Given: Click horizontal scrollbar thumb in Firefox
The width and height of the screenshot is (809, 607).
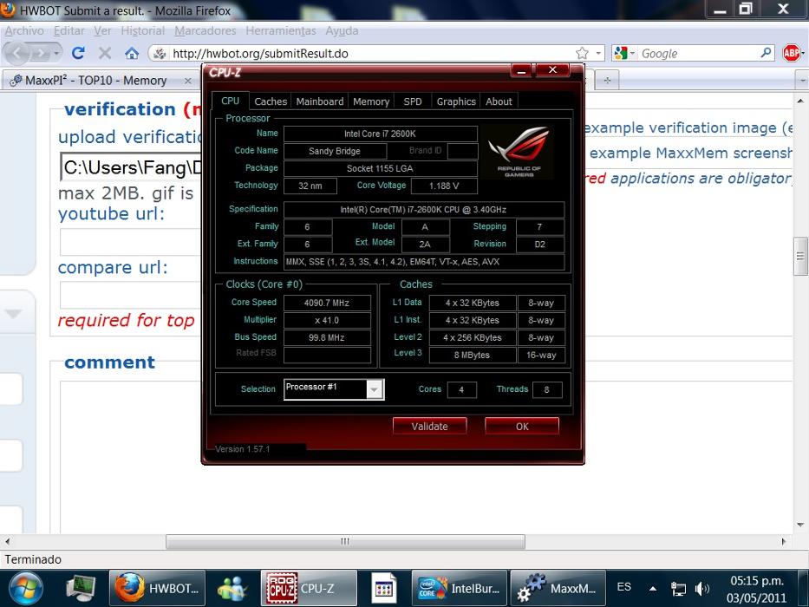Looking at the screenshot, I should click(x=345, y=541).
